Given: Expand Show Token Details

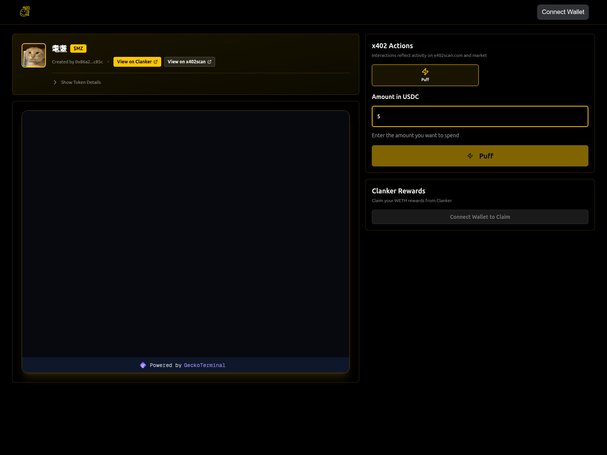Looking at the screenshot, I should pyautogui.click(x=77, y=82).
